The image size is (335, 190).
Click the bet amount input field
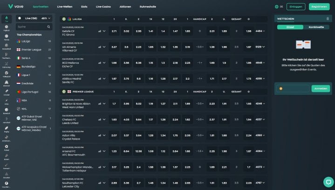click(293, 88)
